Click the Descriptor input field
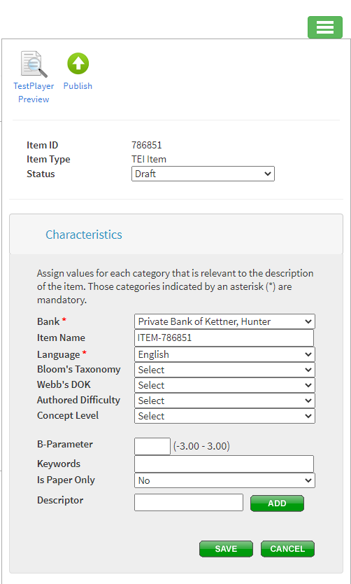The image size is (351, 584). (x=189, y=503)
